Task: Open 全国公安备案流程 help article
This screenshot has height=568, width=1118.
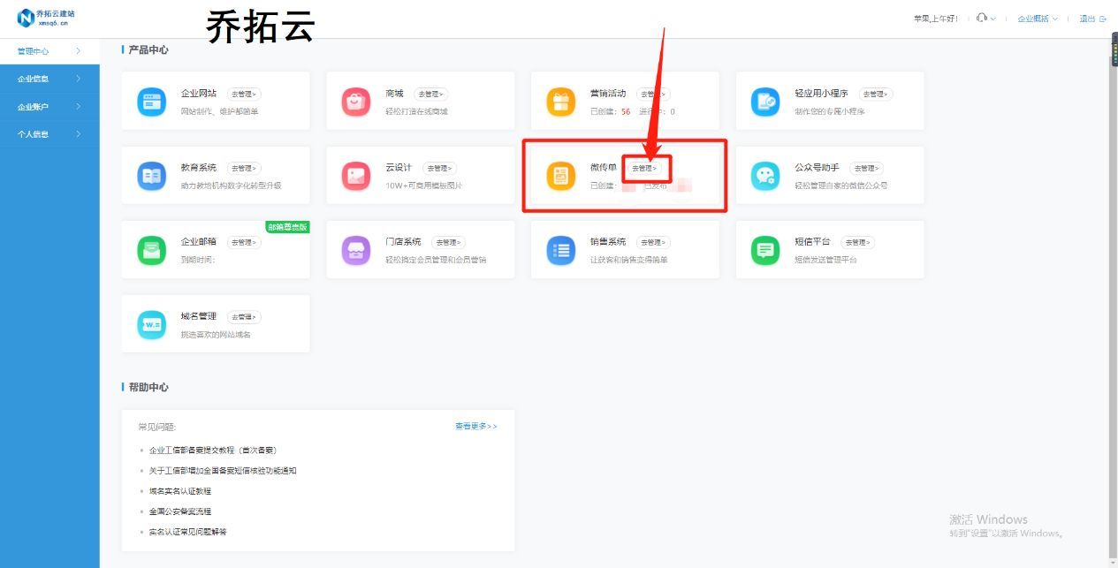Action: (x=179, y=511)
